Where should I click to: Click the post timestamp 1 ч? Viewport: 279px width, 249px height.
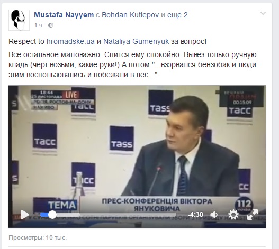coord(39,25)
